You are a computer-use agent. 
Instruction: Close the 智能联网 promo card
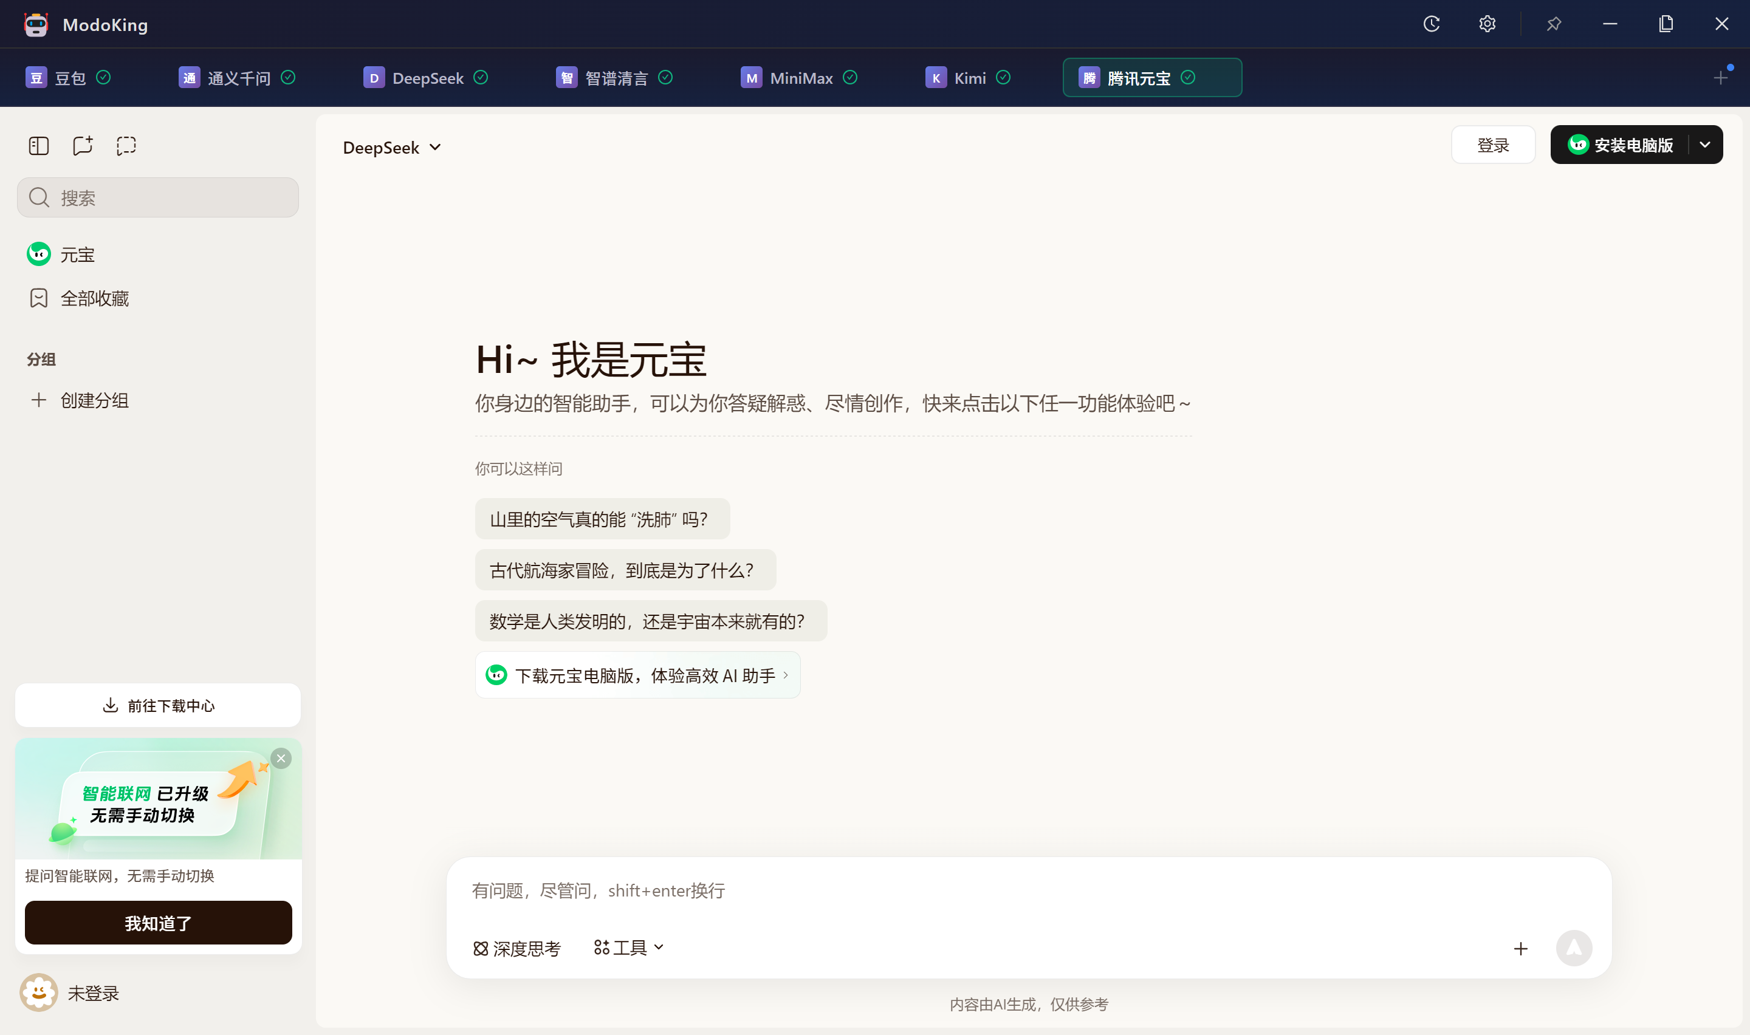[281, 758]
